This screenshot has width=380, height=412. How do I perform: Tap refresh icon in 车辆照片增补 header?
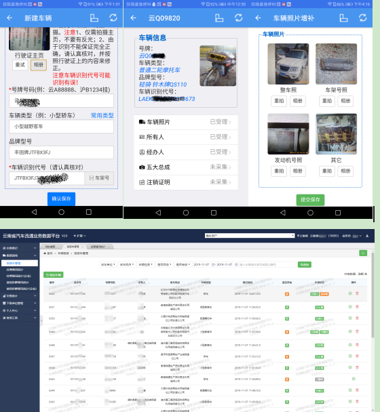363,18
